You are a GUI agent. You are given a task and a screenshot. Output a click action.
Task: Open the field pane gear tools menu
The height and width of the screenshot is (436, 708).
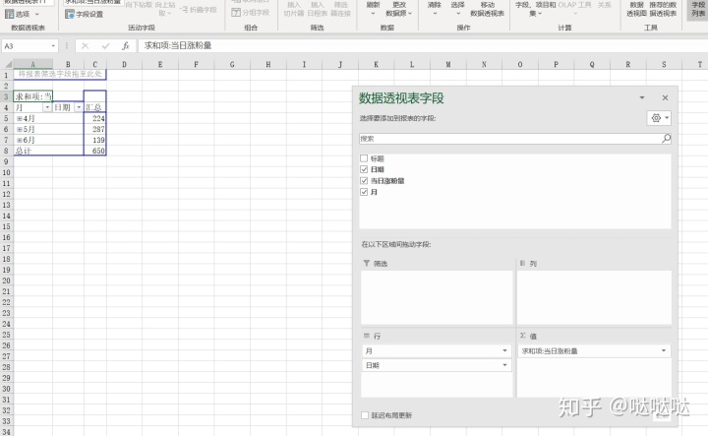point(659,118)
